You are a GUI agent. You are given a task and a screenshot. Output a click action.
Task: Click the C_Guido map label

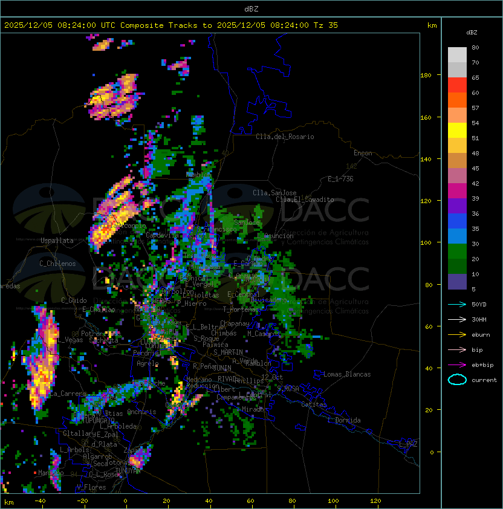click(74, 300)
